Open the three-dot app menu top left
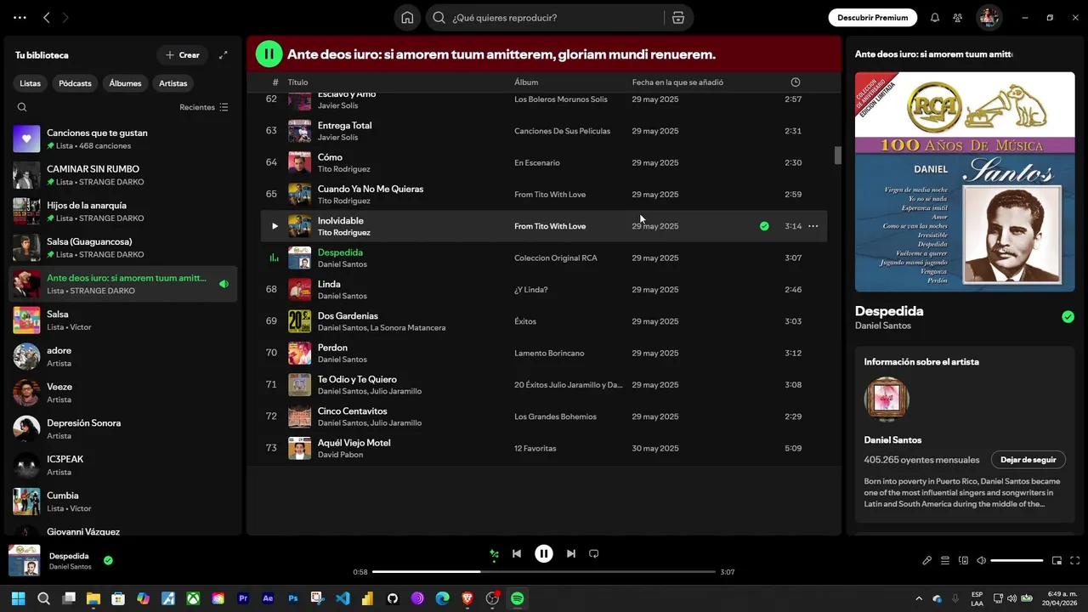This screenshot has height=612, width=1088. [x=20, y=18]
